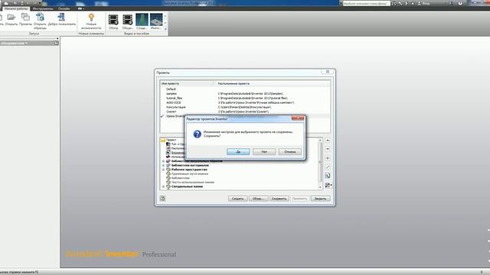Click the move up arrow button in Проекты dialog
Viewport: 490px width, 275px height.
tap(328, 141)
